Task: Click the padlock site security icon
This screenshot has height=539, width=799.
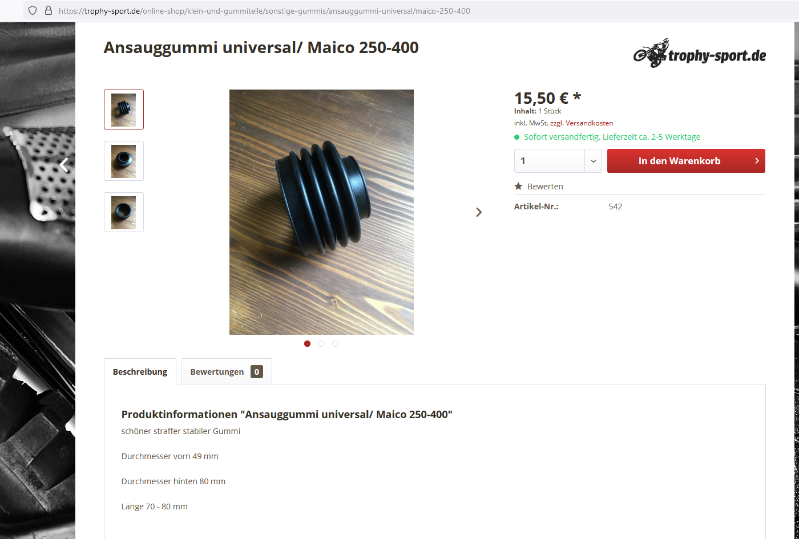Action: pos(49,10)
